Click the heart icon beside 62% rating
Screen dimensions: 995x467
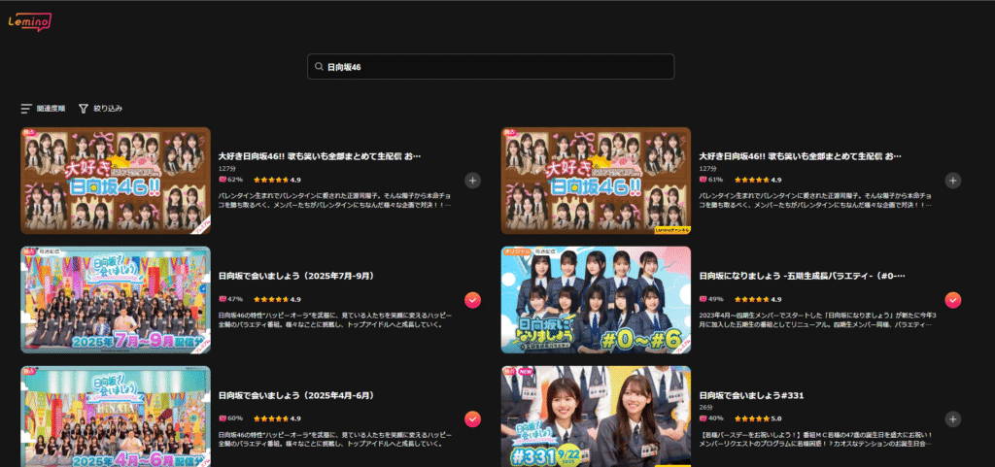tap(222, 180)
